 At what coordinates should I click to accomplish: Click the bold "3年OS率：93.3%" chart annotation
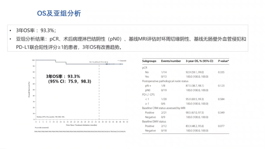pos(63,76)
